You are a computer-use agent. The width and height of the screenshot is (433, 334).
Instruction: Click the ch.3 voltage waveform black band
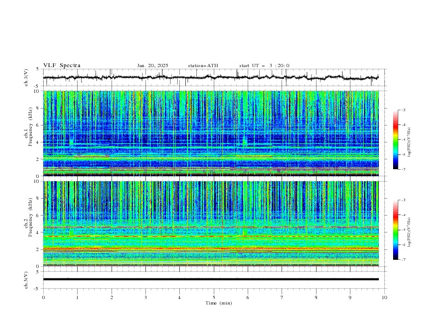[x=211, y=279]
